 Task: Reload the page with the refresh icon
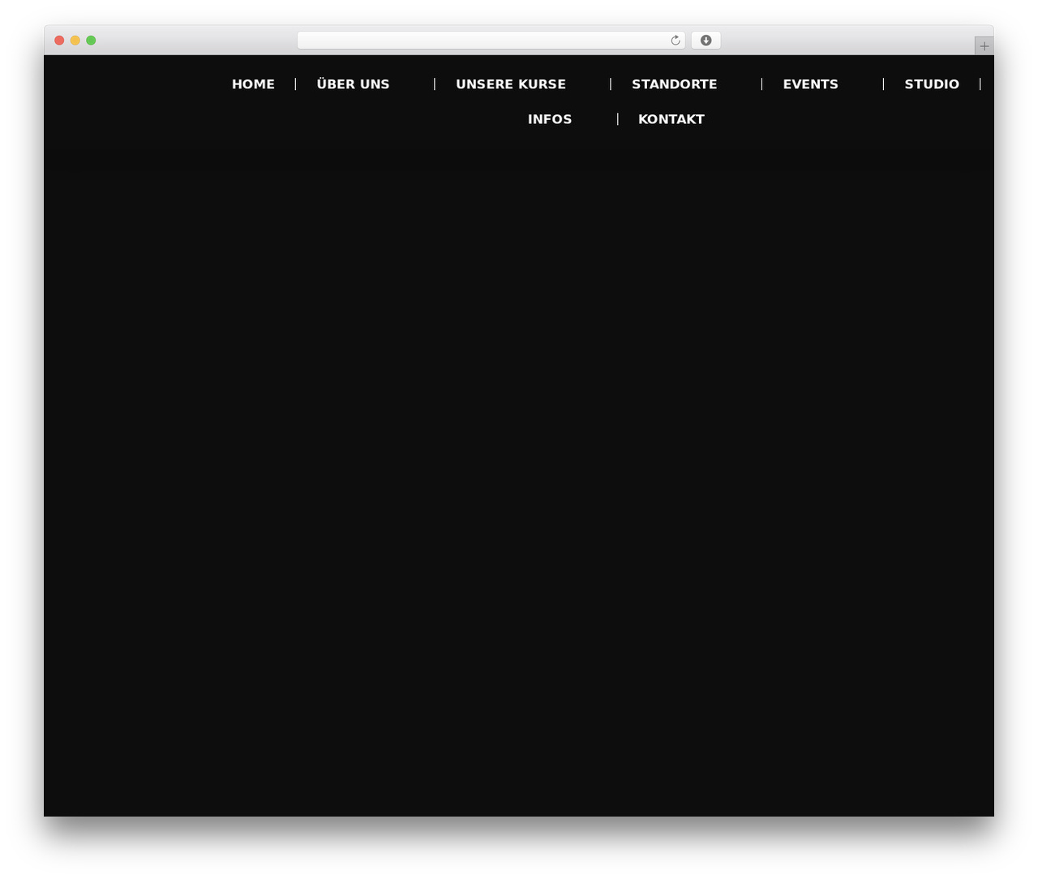[x=675, y=41]
